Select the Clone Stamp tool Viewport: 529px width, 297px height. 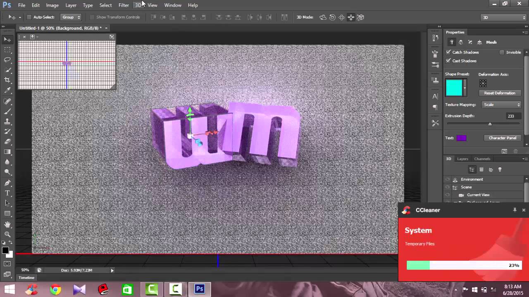point(7,122)
